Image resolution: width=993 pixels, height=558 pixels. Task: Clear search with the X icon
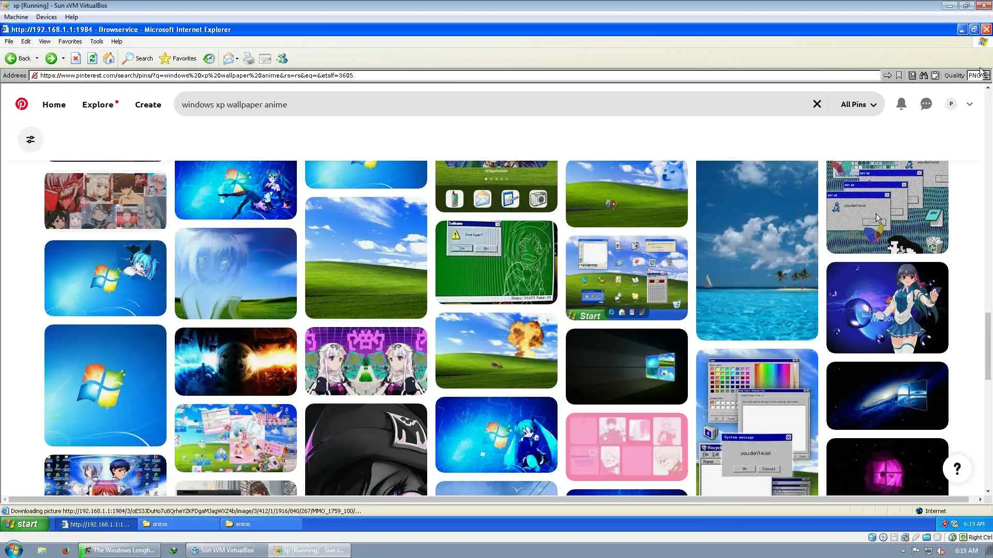(817, 104)
